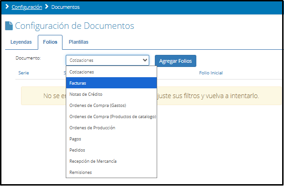Image resolution: width=284 pixels, height=186 pixels.
Task: Choose Ordenes de Compra (Productos de catalogo)
Action: click(x=112, y=117)
